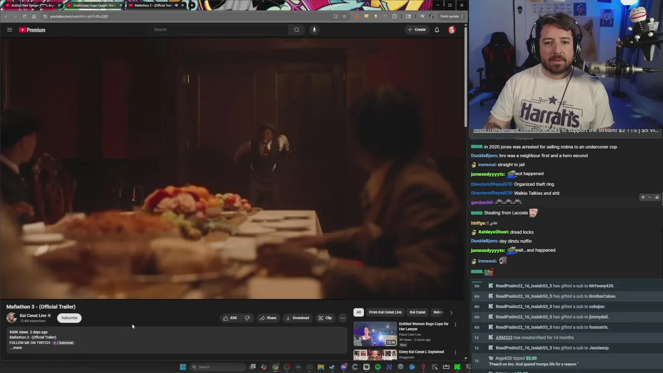
Task: Open Spotify from the taskbar
Action: tap(378, 367)
